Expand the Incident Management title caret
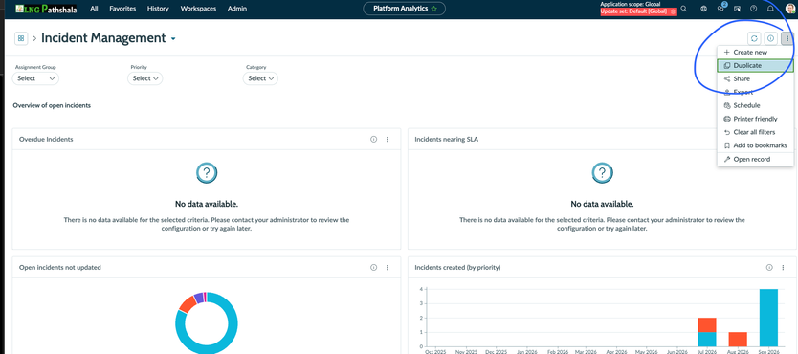The image size is (798, 354). (173, 39)
